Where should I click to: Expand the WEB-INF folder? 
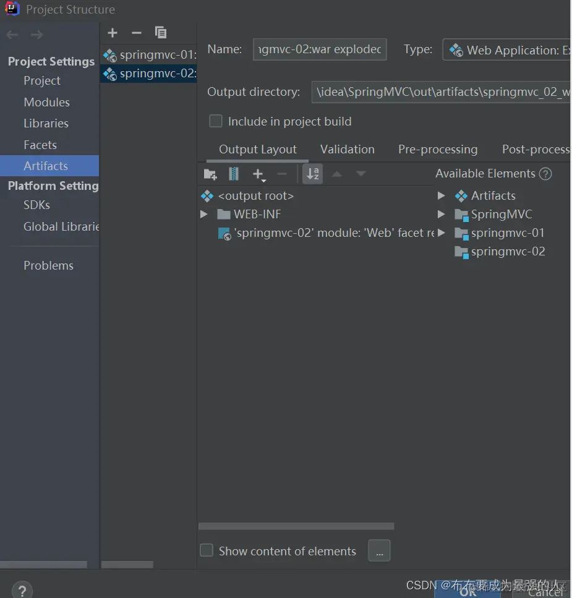(204, 215)
